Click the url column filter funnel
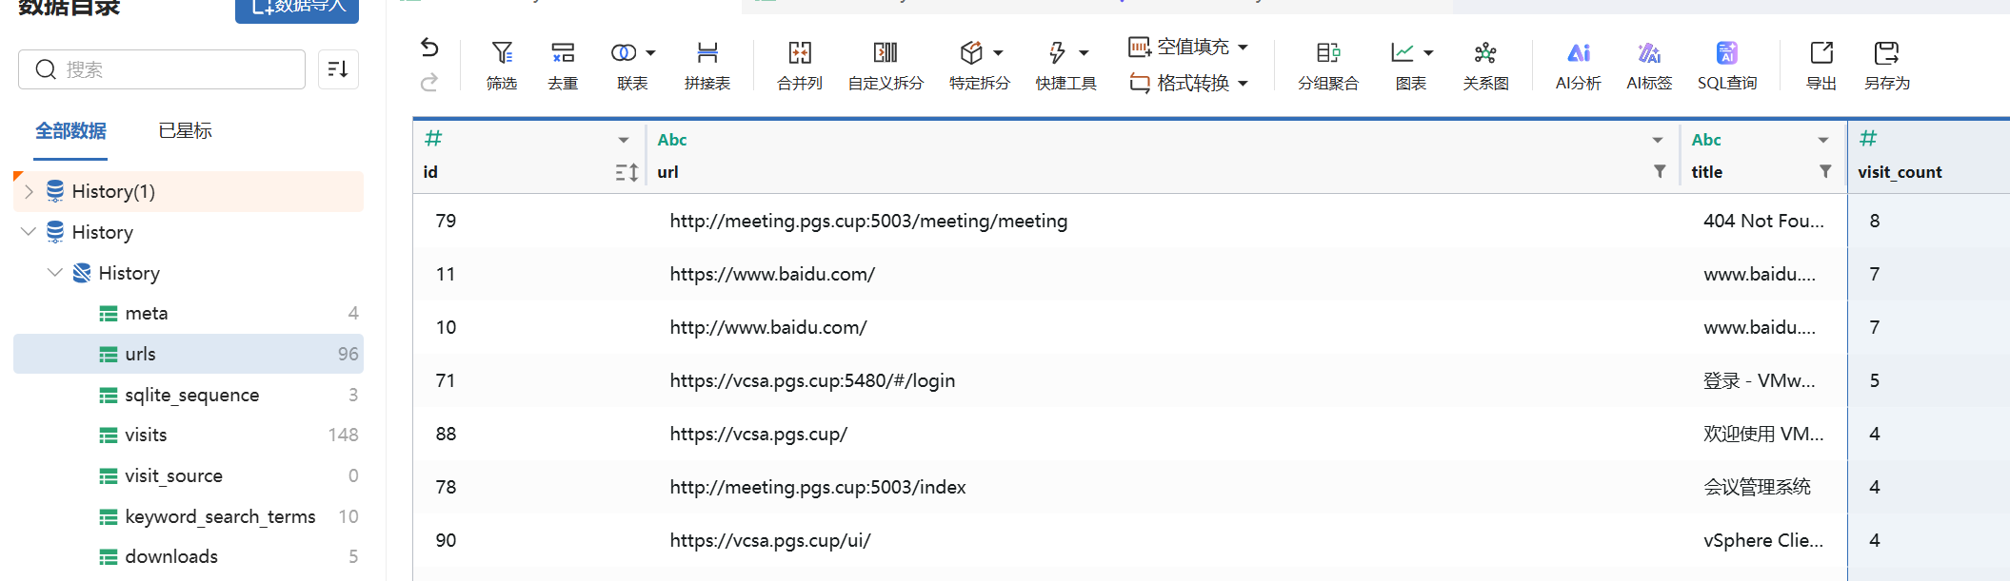This screenshot has height=581, width=2010. pos(1660,171)
